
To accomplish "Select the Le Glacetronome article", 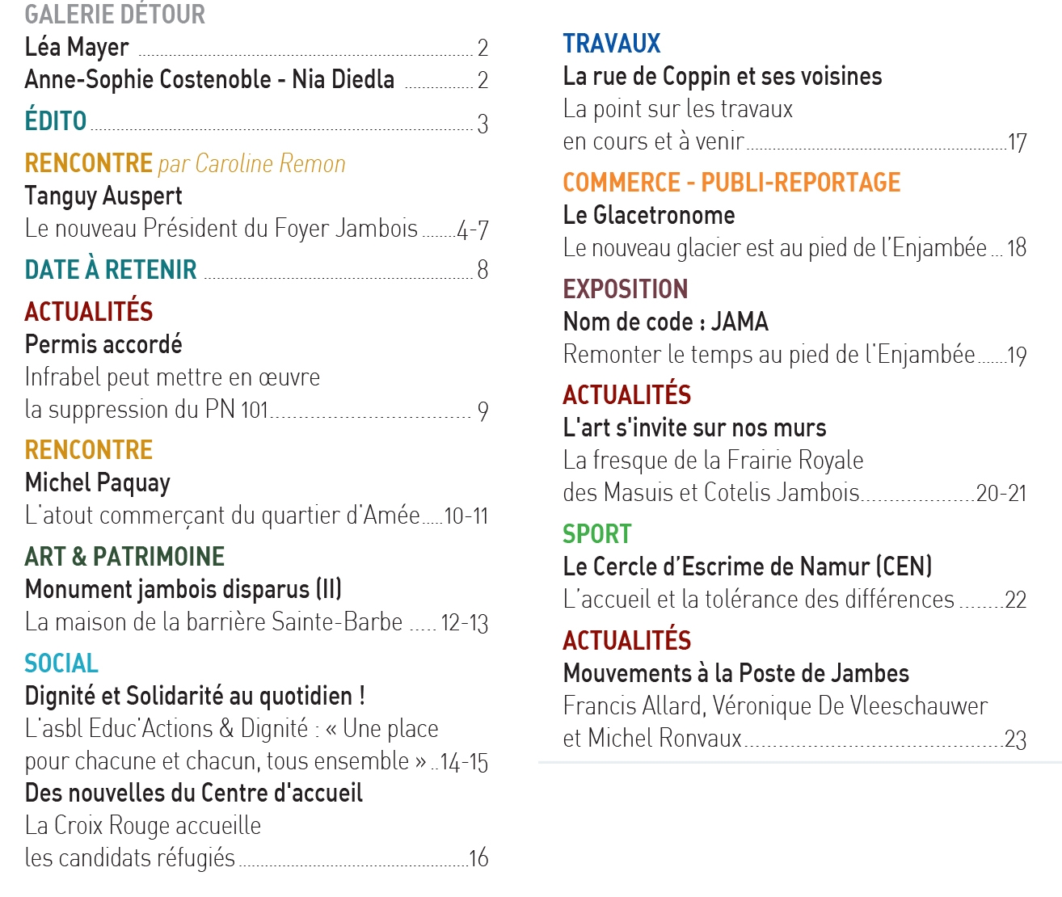I will (649, 215).
